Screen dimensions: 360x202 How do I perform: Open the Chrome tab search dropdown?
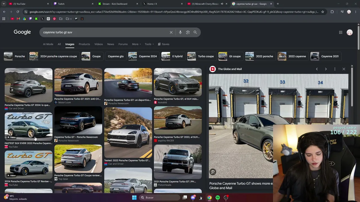point(4,4)
